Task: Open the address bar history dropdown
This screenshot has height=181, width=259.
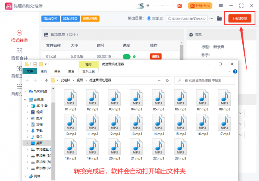Action: coord(159,81)
